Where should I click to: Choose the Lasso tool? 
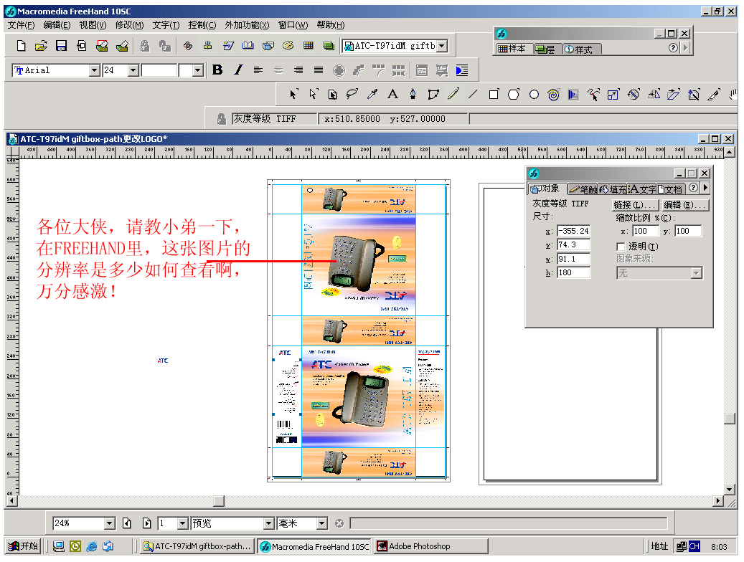(352, 95)
